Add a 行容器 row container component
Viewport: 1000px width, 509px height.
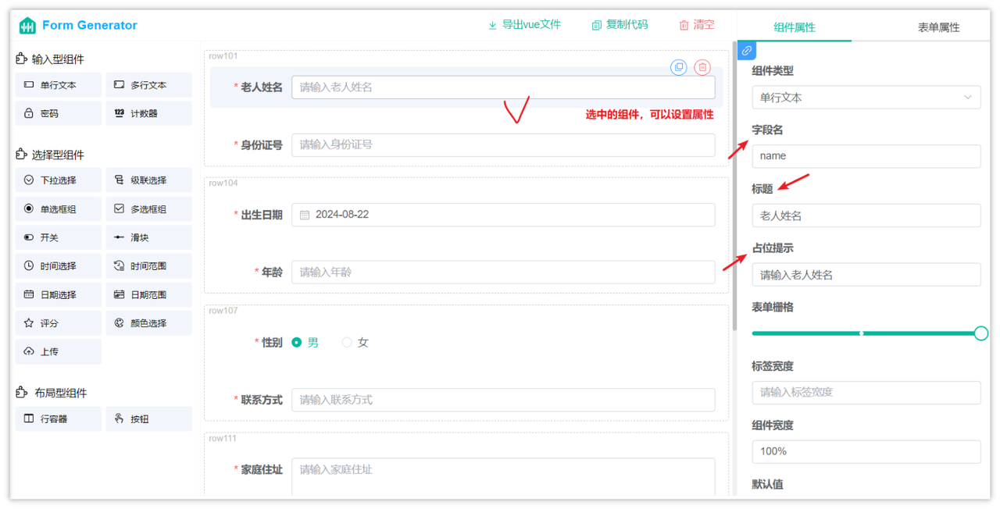pos(59,418)
